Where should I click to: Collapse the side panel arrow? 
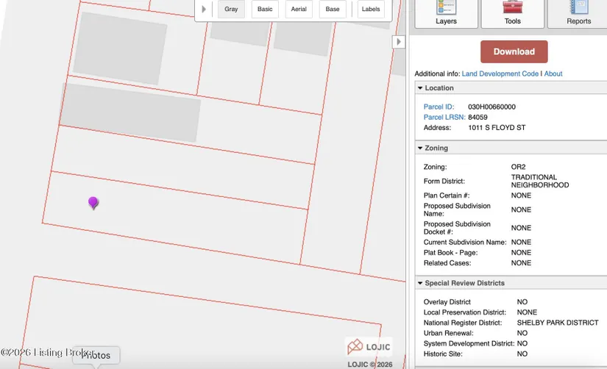pos(398,42)
